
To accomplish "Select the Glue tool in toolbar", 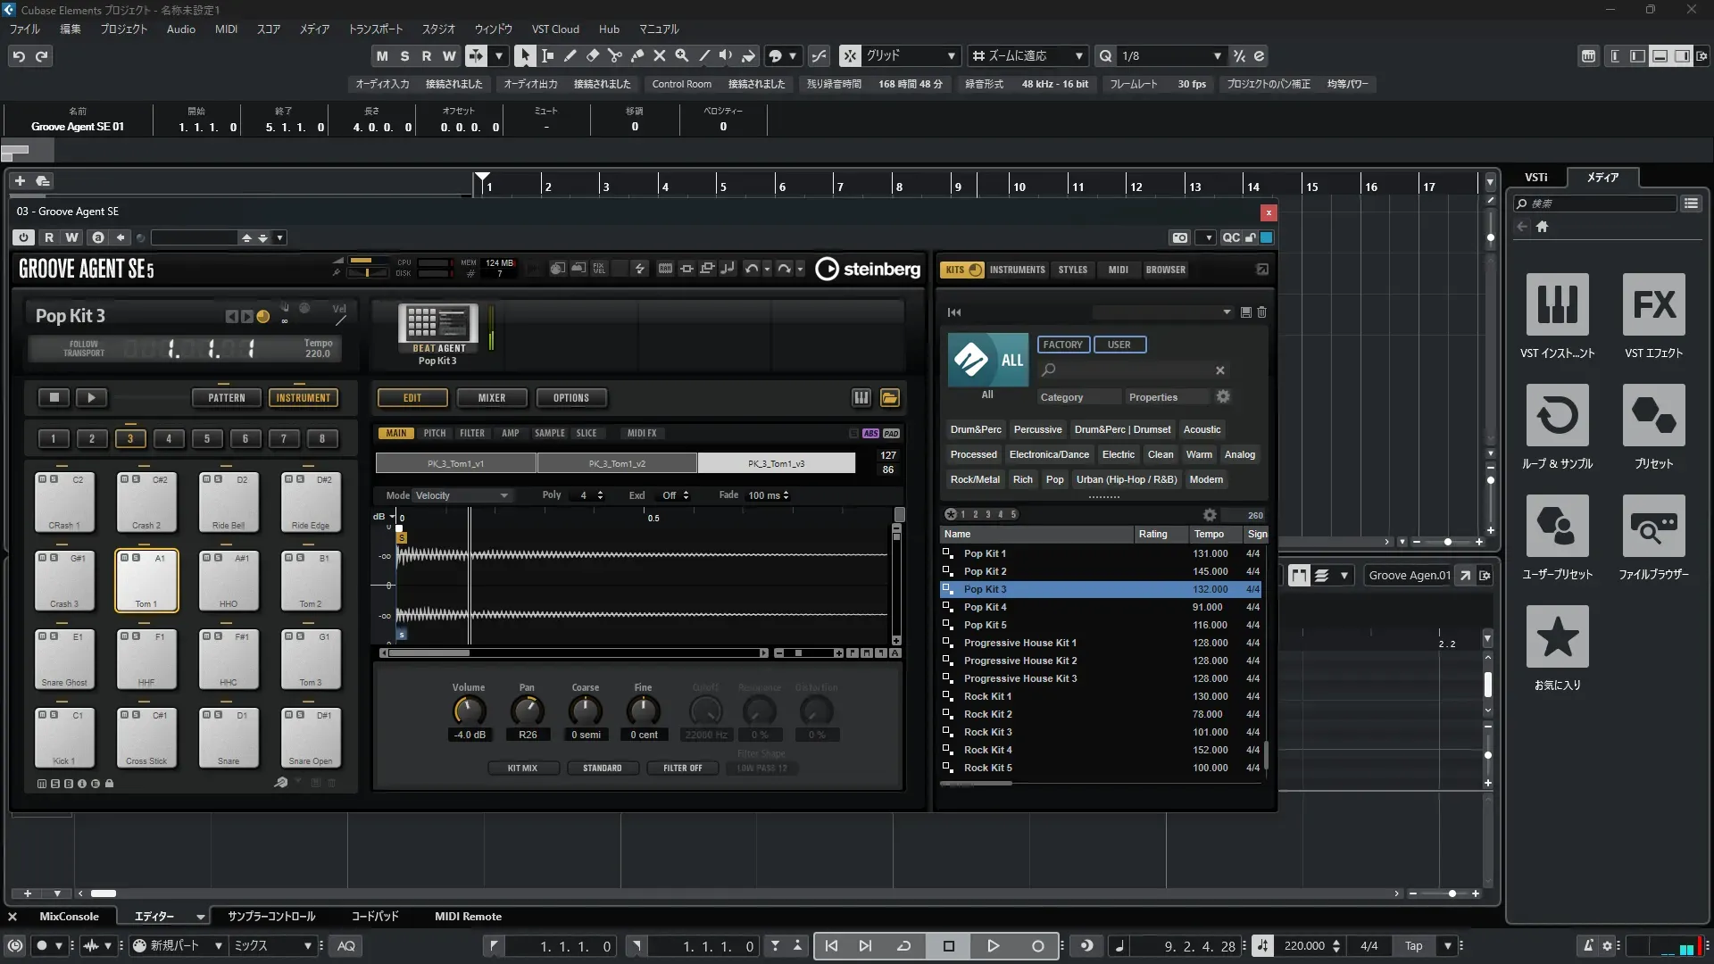I will 637,55.
